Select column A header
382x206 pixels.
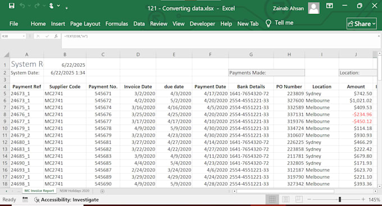point(26,55)
